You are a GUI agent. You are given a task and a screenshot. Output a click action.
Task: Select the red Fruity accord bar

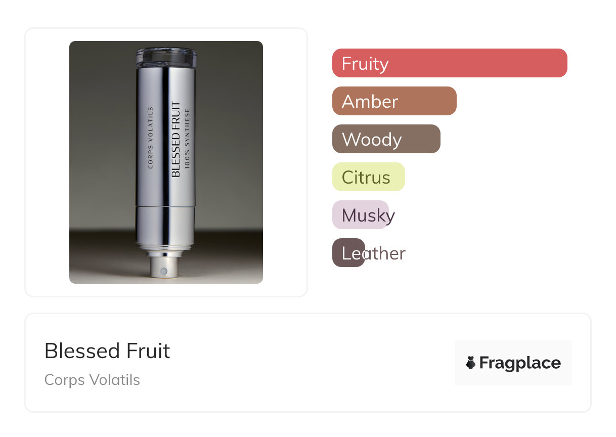click(x=449, y=63)
